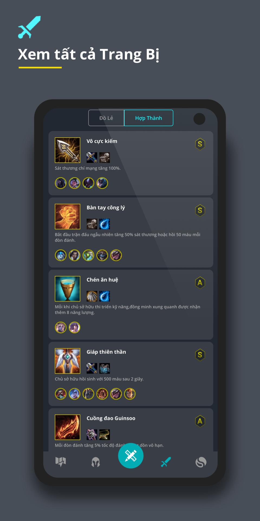Open the Chén ân huệ chalice icon
The width and height of the screenshot is (260, 521).
coord(67,289)
